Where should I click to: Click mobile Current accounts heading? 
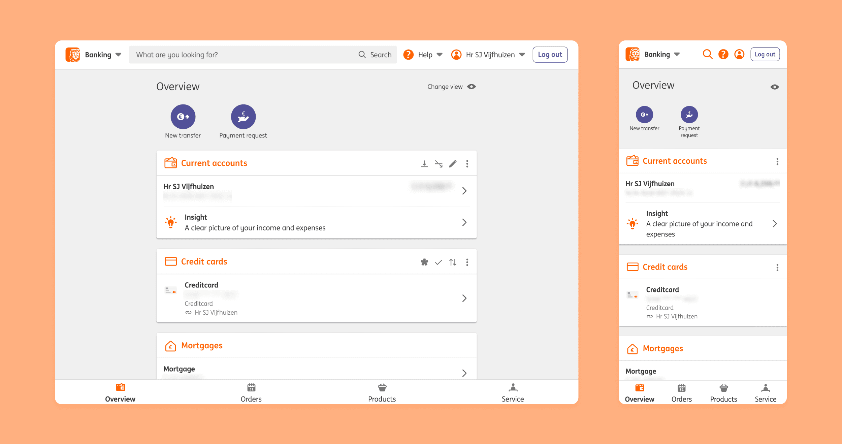[675, 161]
